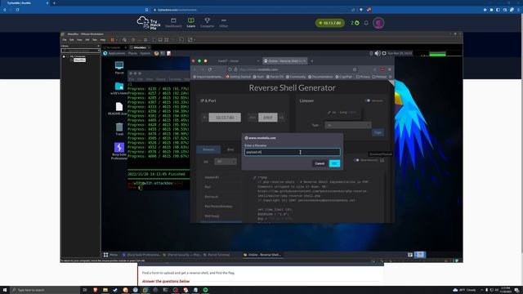This screenshot has width=523, height=294.
Task: Click the VMware library search field
Action: click(80, 51)
